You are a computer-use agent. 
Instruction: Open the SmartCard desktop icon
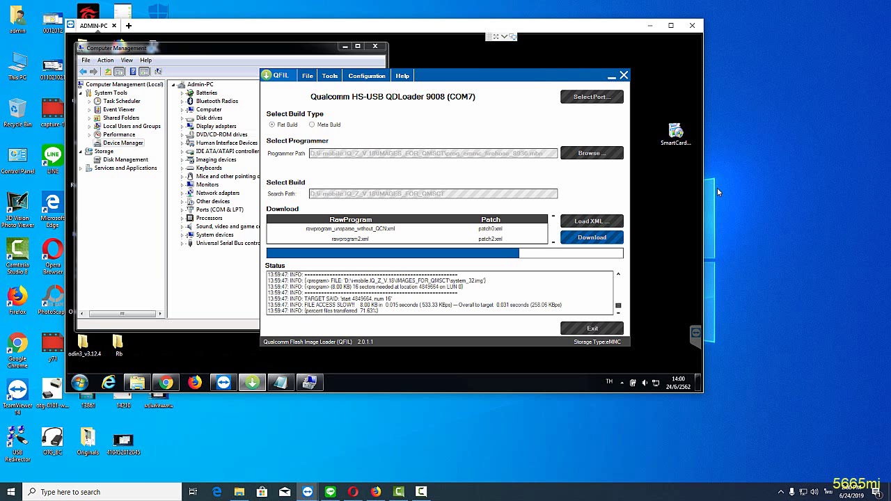coord(675,134)
